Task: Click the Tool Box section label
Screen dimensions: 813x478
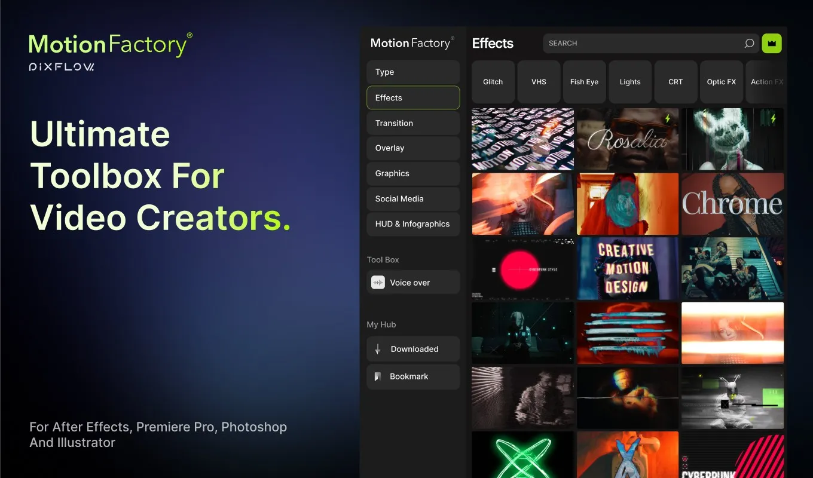Action: pos(383,260)
